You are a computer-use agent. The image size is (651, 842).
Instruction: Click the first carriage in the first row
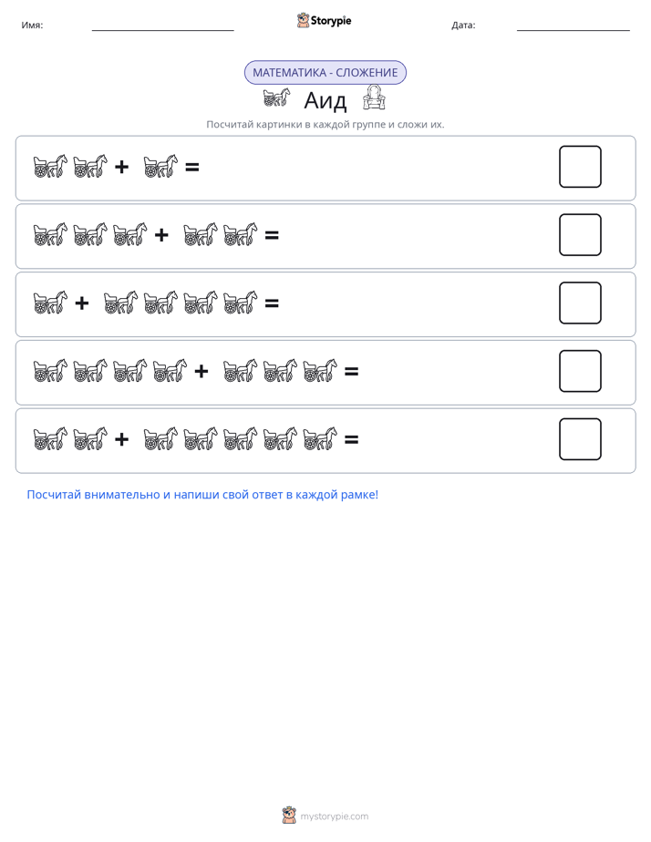click(x=50, y=167)
